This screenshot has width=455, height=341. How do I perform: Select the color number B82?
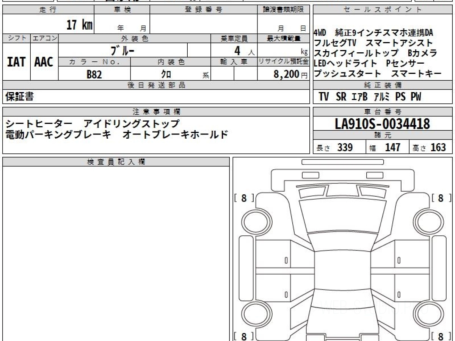(94, 75)
